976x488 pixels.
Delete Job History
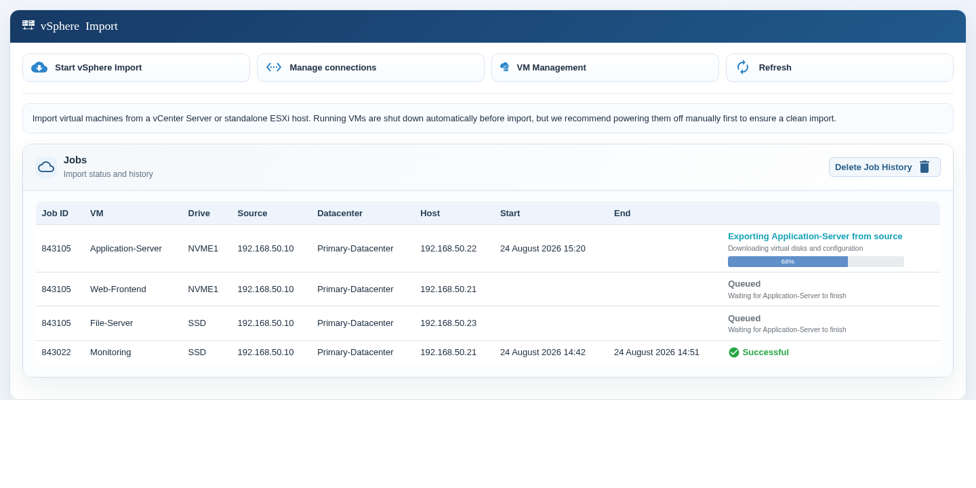[884, 167]
